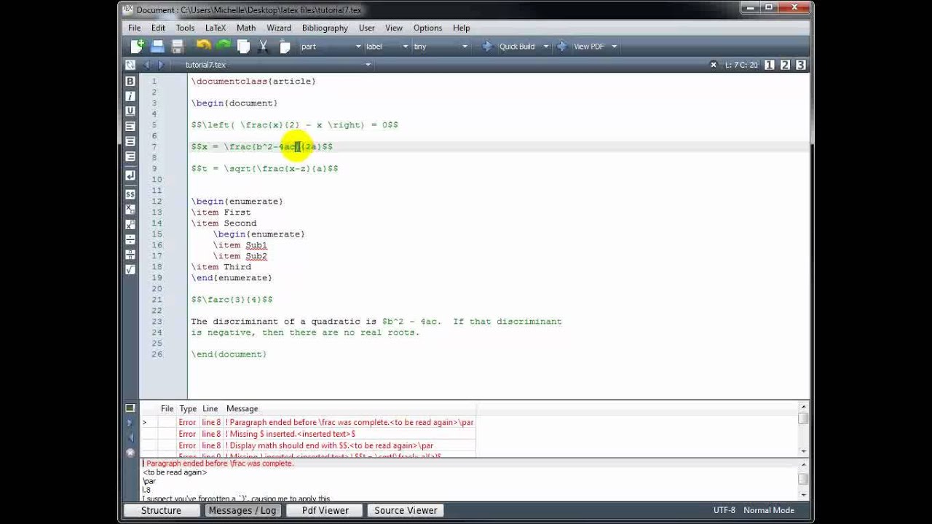Click the center align icon

point(130,142)
